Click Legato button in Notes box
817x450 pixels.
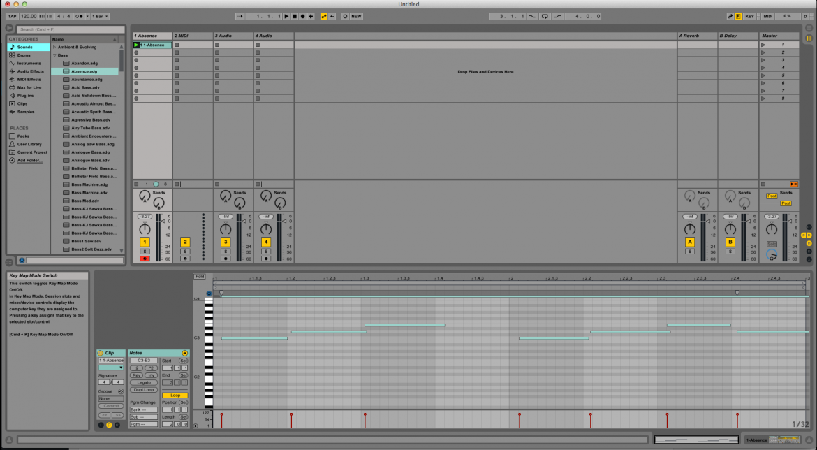tap(144, 382)
